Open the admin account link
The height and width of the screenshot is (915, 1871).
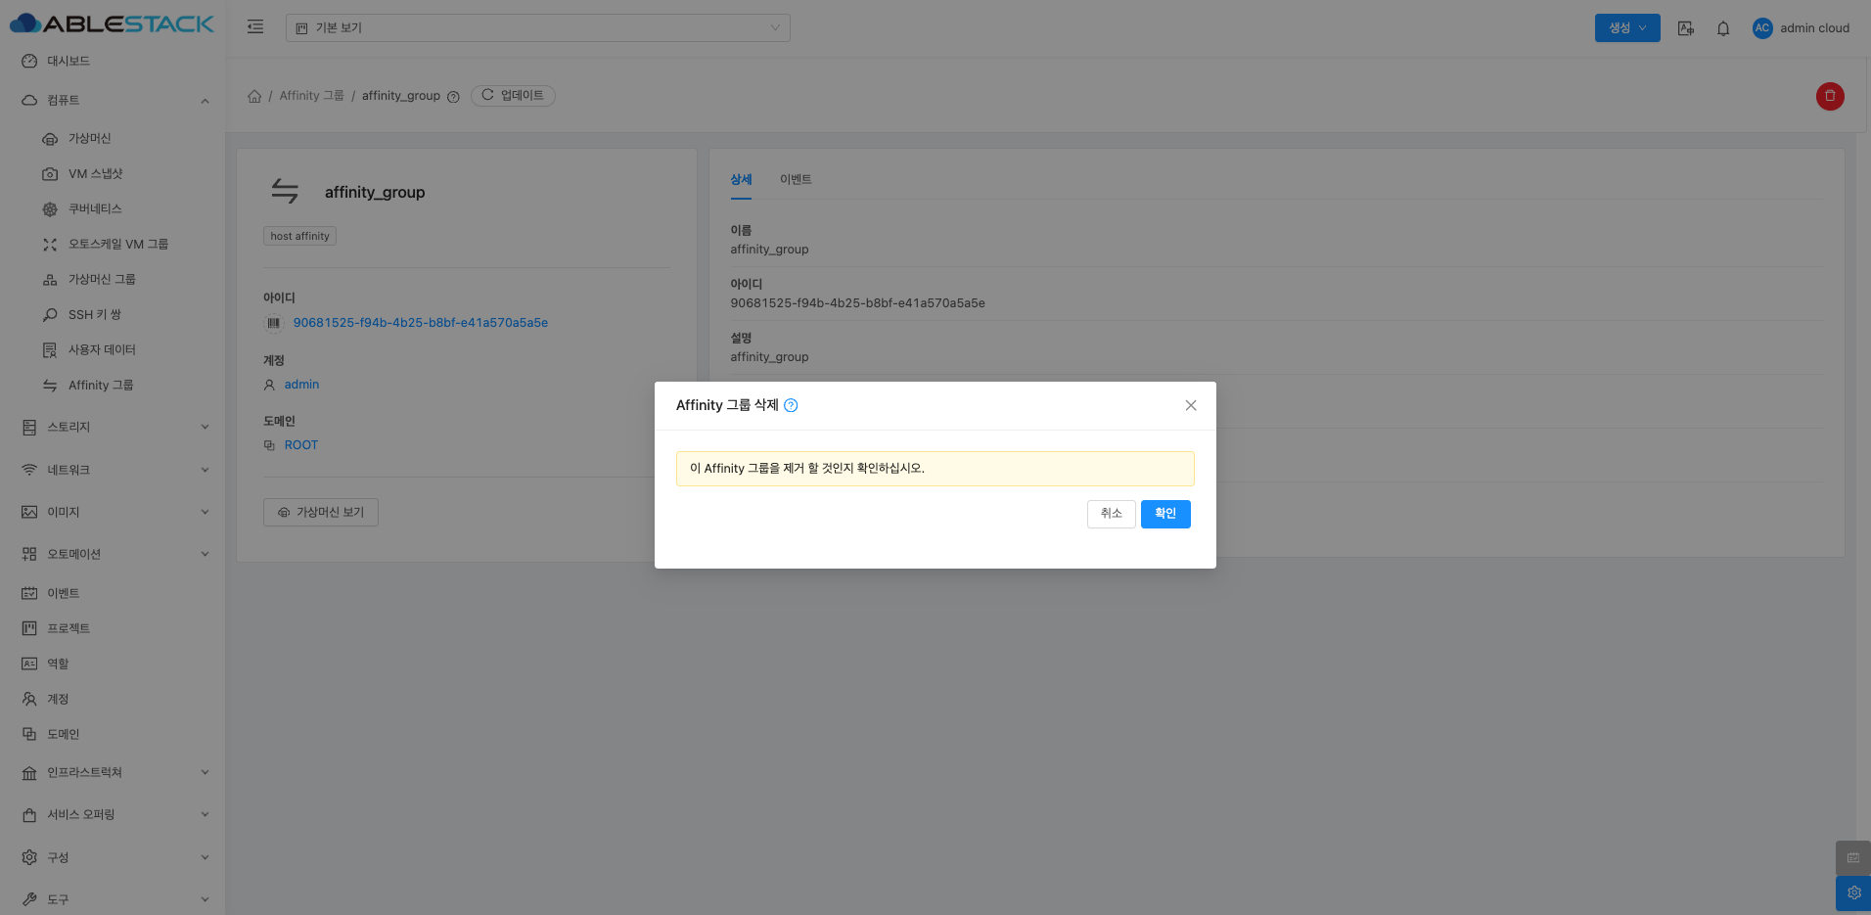[x=301, y=385]
